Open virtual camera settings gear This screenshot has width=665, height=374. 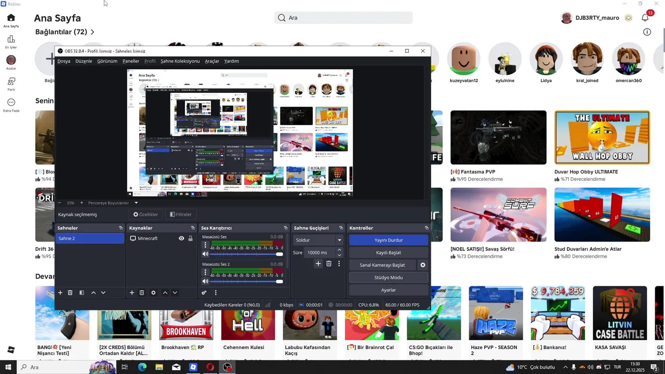pos(423,265)
